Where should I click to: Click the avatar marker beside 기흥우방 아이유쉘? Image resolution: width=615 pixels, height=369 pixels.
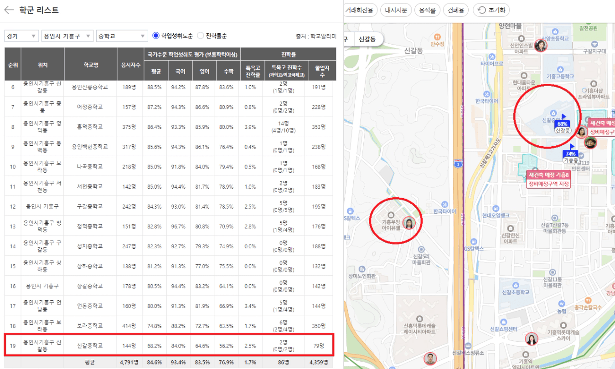[x=409, y=223]
